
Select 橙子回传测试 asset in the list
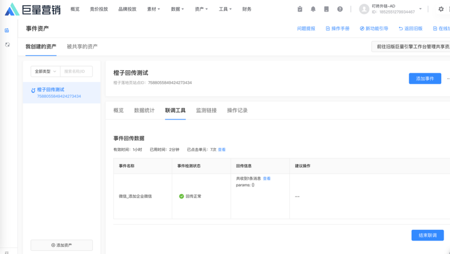coord(51,90)
